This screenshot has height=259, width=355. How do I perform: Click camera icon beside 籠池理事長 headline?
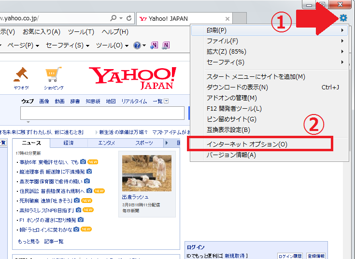89,172
